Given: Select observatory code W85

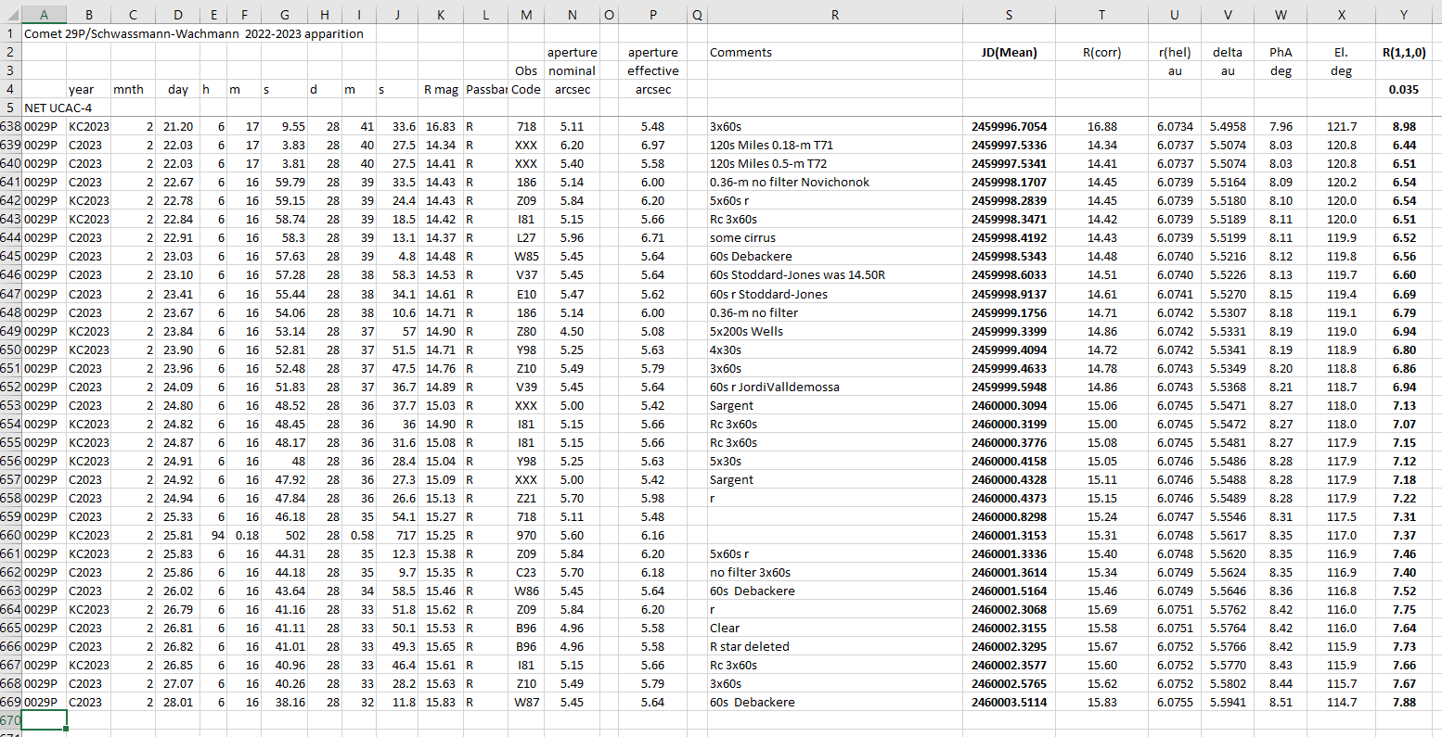Looking at the screenshot, I should (x=526, y=256).
